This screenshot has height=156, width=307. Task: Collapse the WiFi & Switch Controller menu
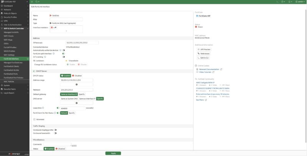[15, 28]
